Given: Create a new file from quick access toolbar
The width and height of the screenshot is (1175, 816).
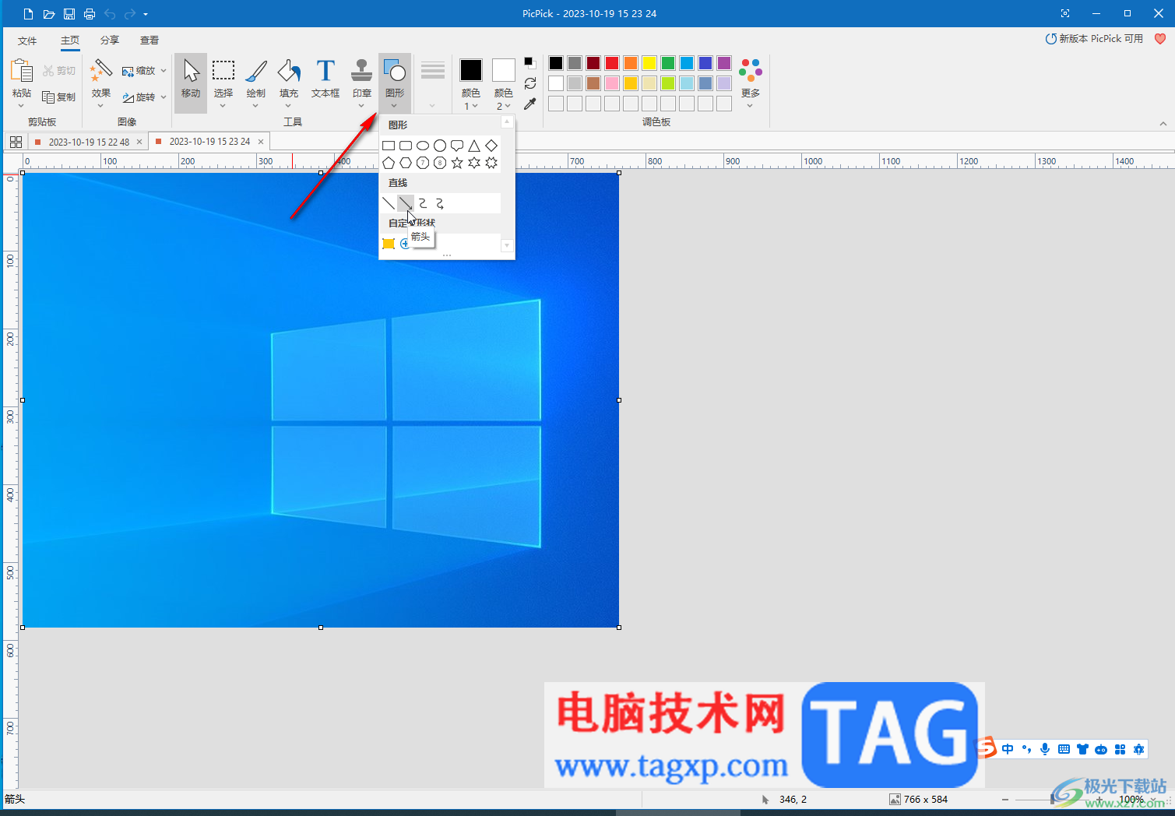Looking at the screenshot, I should click(29, 14).
